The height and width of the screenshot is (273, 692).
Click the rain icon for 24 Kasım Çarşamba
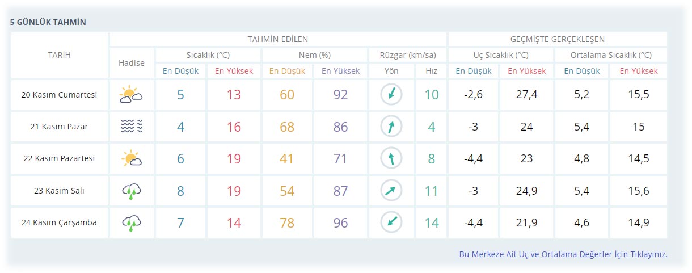(x=131, y=222)
